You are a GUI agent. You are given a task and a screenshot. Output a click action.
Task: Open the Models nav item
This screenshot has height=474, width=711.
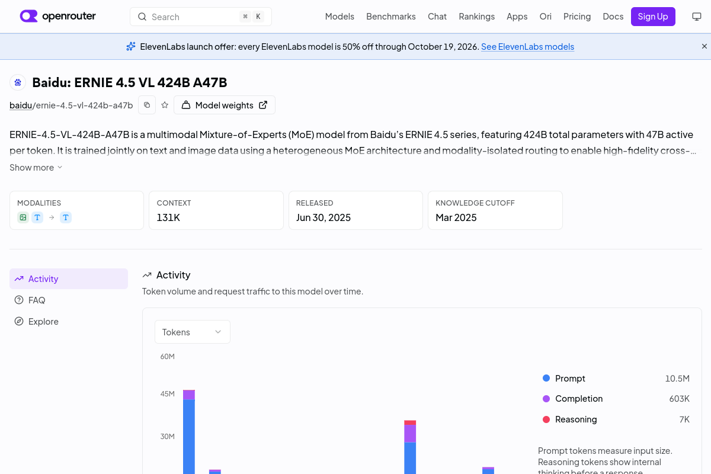pos(340,17)
